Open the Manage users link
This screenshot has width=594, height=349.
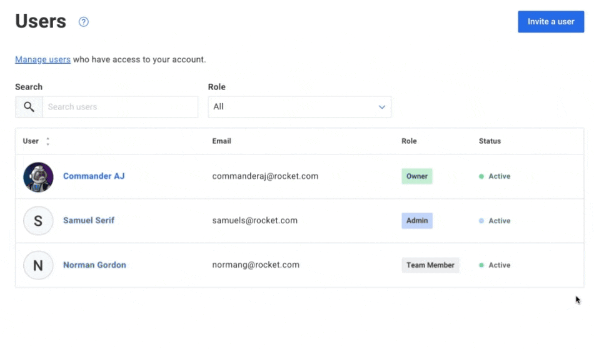[x=43, y=60]
